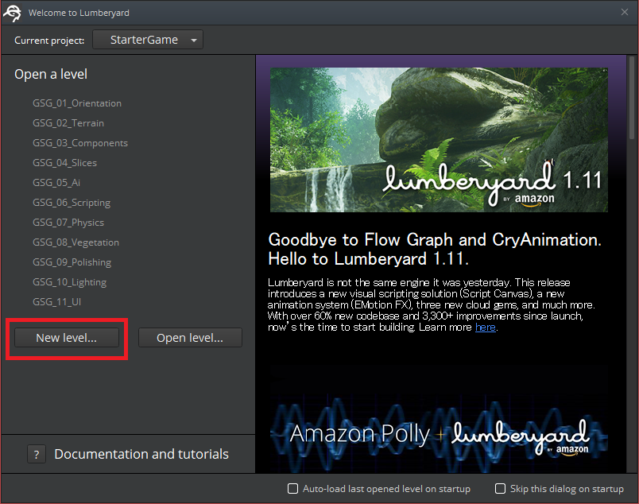This screenshot has height=504, width=639.
Task: Click the news panel vertical scrollbar
Action: point(632,98)
